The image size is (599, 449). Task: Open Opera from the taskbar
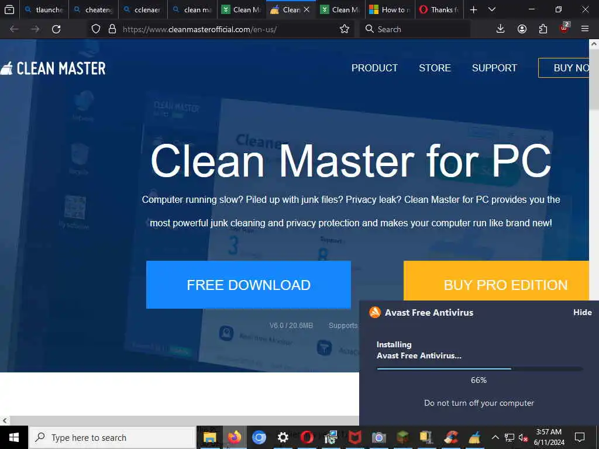pyautogui.click(x=307, y=437)
